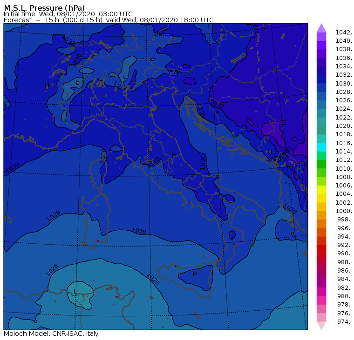This screenshot has width=354, height=340.
Task: Click the '1042.' legend label
Action: tap(344, 33)
